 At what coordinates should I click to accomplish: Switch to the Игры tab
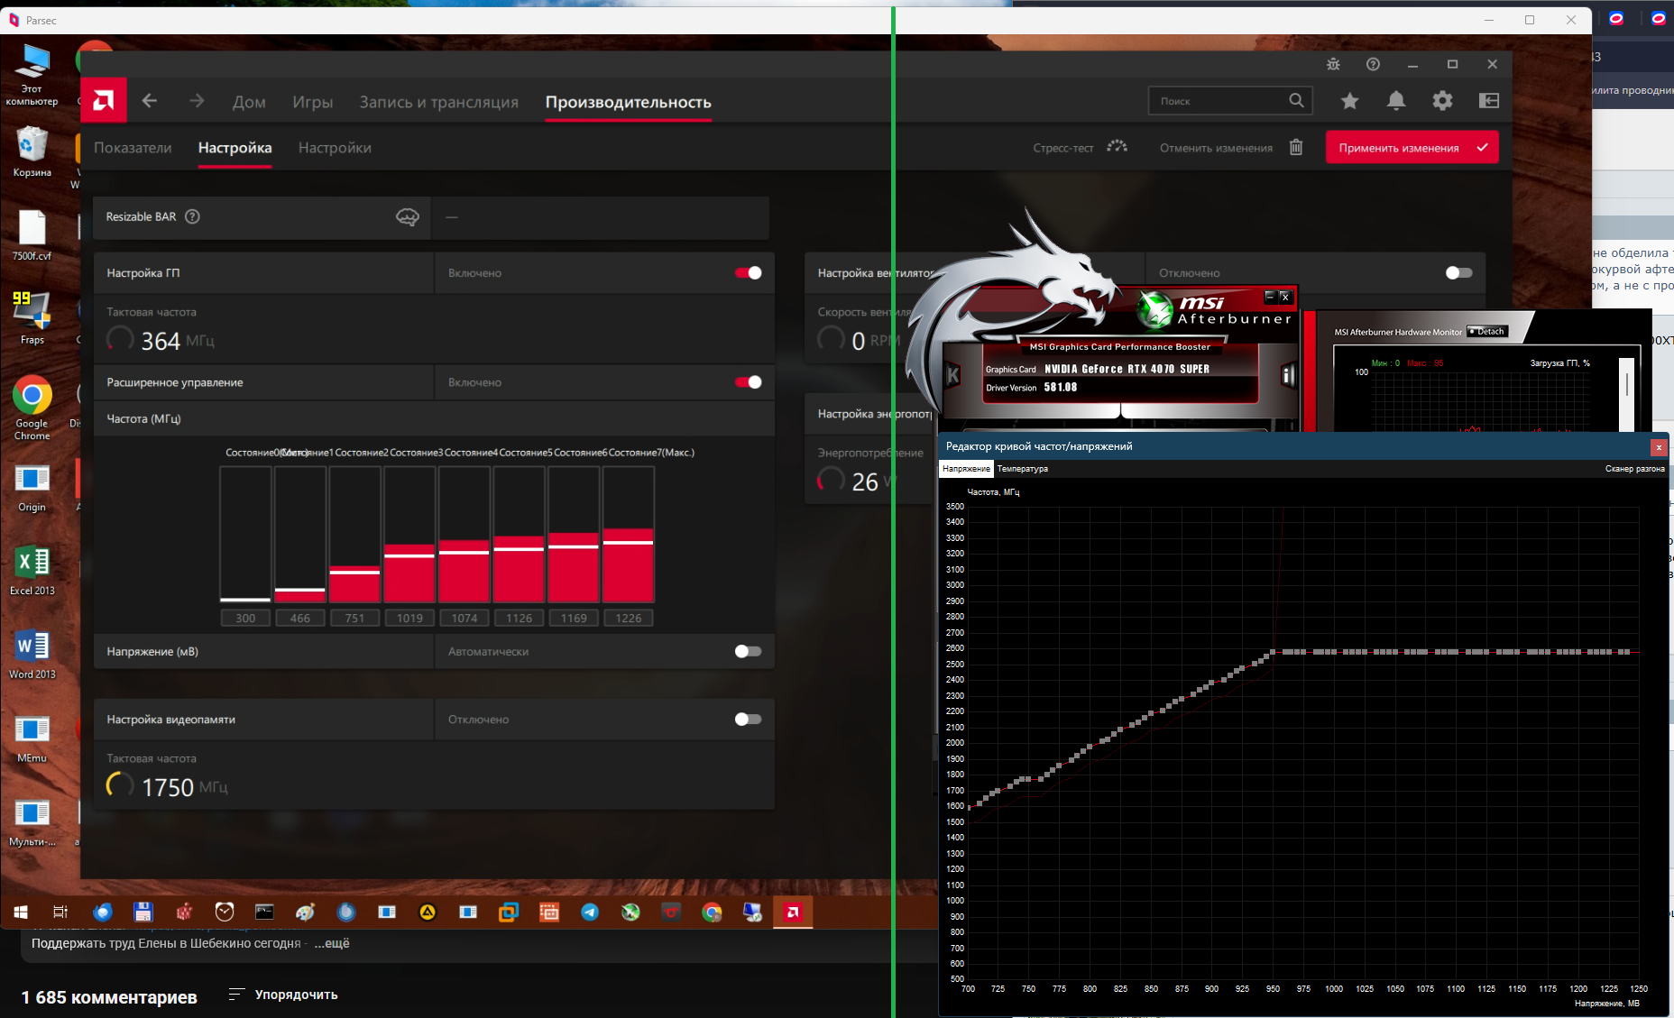click(312, 102)
